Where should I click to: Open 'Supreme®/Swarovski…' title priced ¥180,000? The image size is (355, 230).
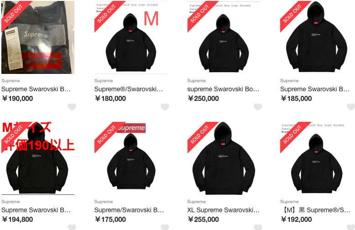tap(129, 89)
